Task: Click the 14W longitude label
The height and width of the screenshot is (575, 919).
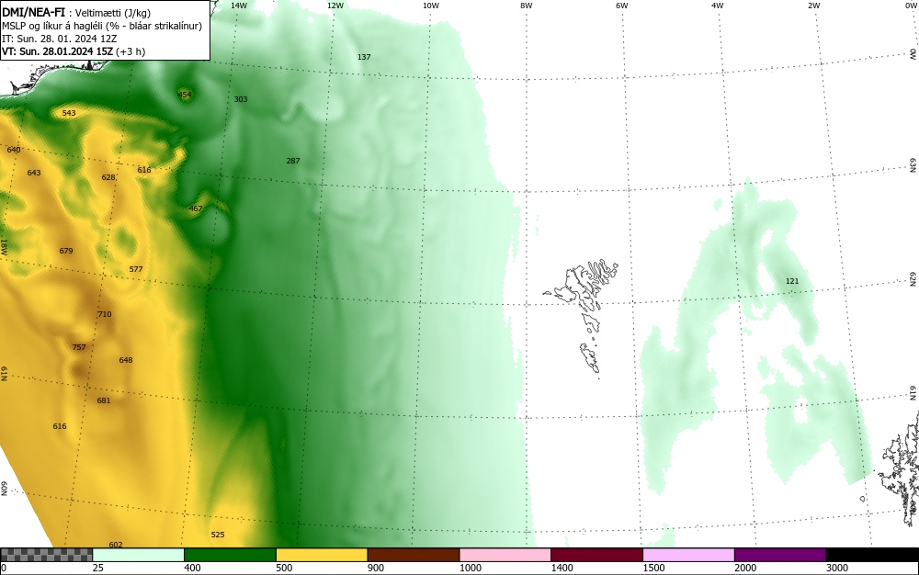Action: coord(239,6)
